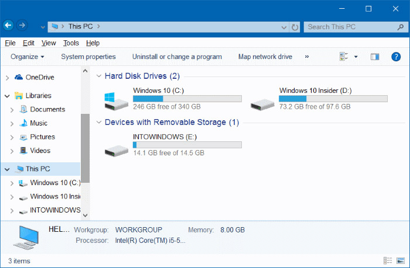410x268 pixels.
Task: Click the Hard Disk Drives (2) header
Action: (142, 76)
